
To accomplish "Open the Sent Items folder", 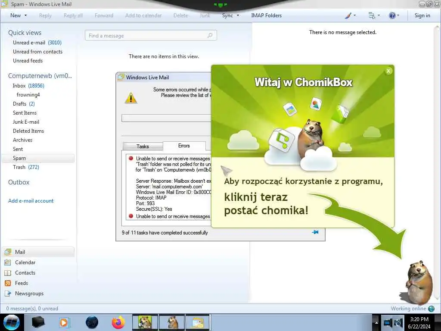I will point(25,112).
